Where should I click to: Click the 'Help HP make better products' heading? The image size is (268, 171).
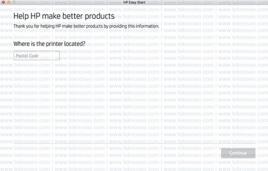pyautogui.click(x=64, y=16)
